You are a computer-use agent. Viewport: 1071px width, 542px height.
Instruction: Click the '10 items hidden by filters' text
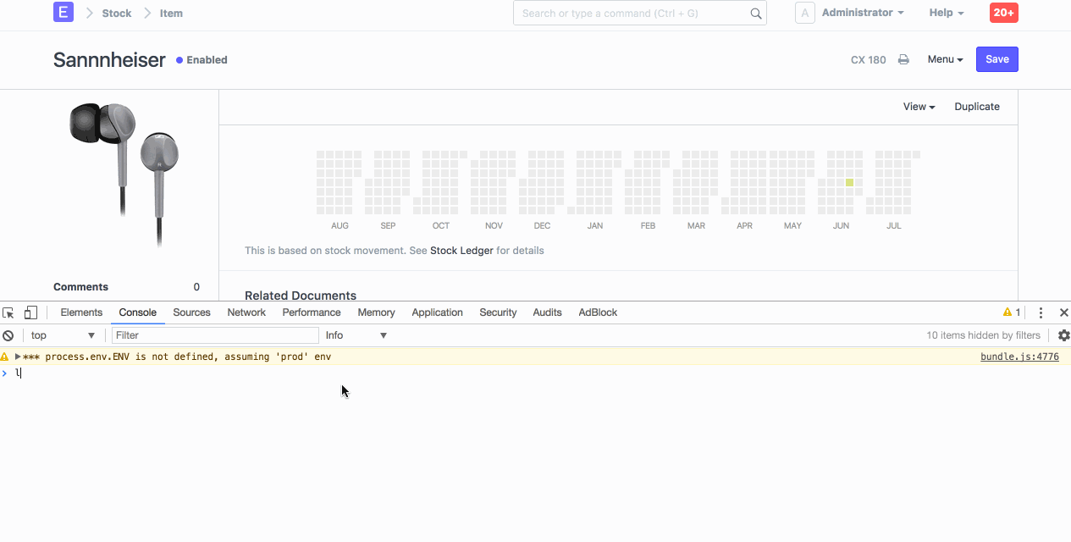[983, 335]
